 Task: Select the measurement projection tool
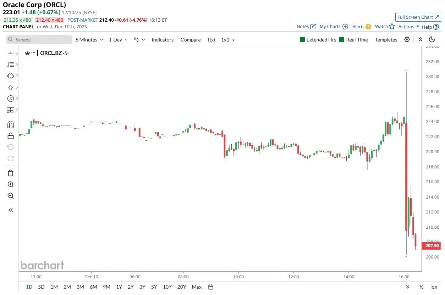10,110
